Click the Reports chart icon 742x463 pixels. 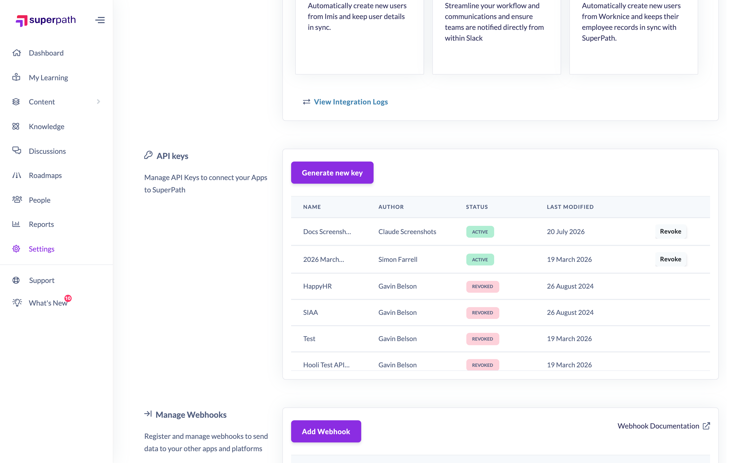coord(16,224)
